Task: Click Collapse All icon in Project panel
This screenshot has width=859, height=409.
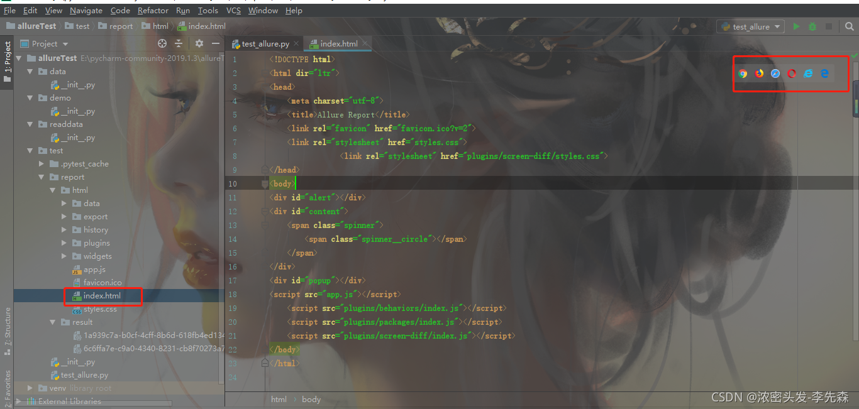Action: pyautogui.click(x=179, y=43)
